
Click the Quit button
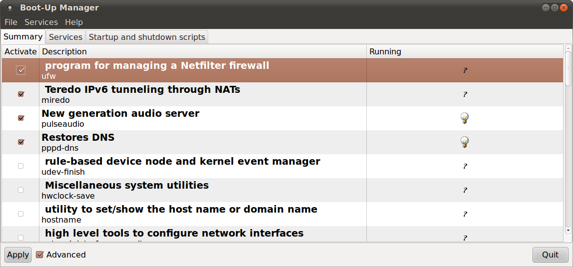551,255
